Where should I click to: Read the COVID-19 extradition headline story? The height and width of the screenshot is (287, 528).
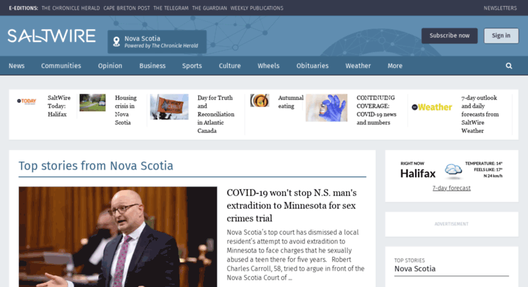[x=292, y=206]
